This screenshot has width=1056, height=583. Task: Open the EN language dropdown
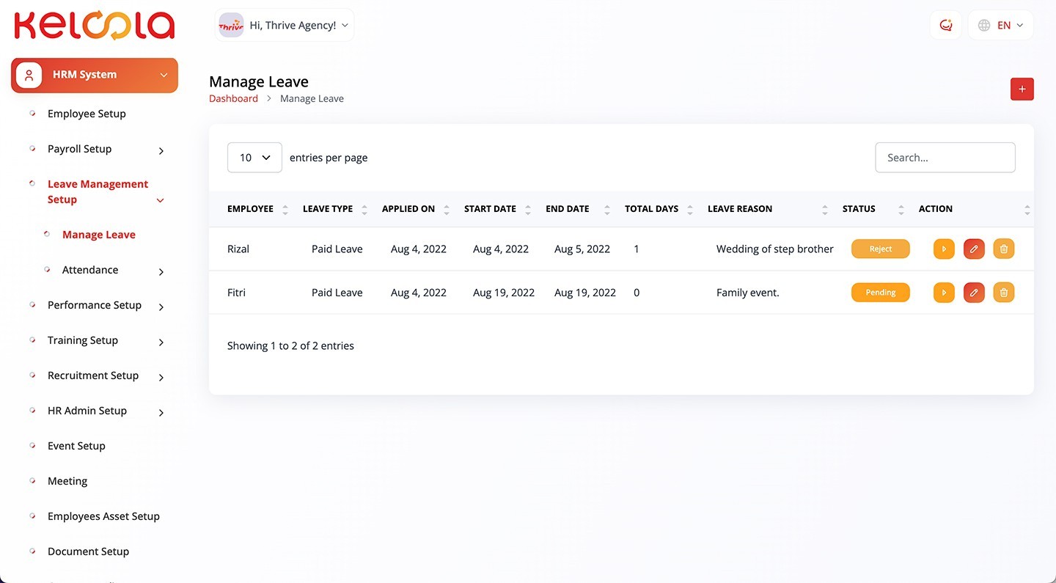click(x=1001, y=26)
